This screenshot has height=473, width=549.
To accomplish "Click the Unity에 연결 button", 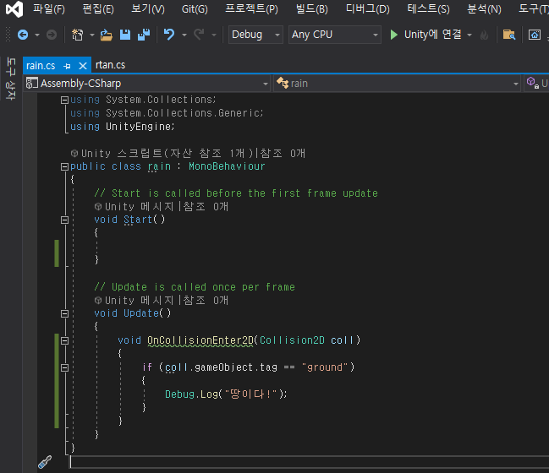I will pyautogui.click(x=433, y=35).
